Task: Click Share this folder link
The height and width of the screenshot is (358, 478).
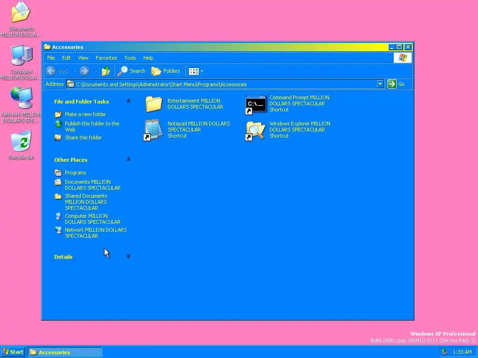Action: (x=83, y=138)
